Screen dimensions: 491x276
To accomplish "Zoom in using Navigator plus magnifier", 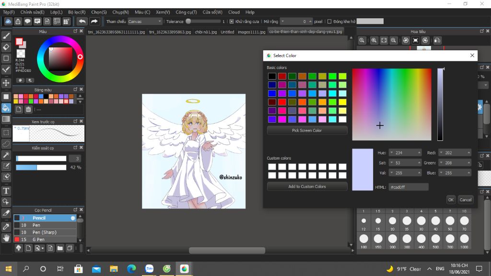I will pos(374,40).
